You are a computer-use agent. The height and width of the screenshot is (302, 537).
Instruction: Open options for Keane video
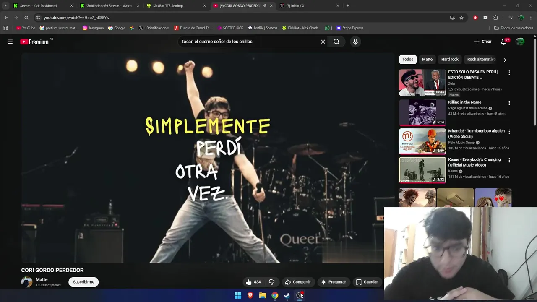pos(509,160)
